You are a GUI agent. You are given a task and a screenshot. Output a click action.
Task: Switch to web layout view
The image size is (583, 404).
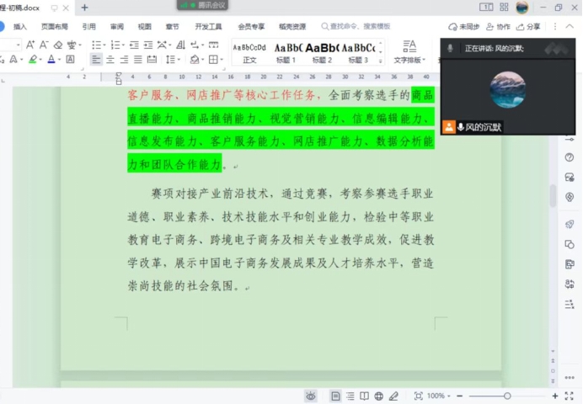coord(379,396)
